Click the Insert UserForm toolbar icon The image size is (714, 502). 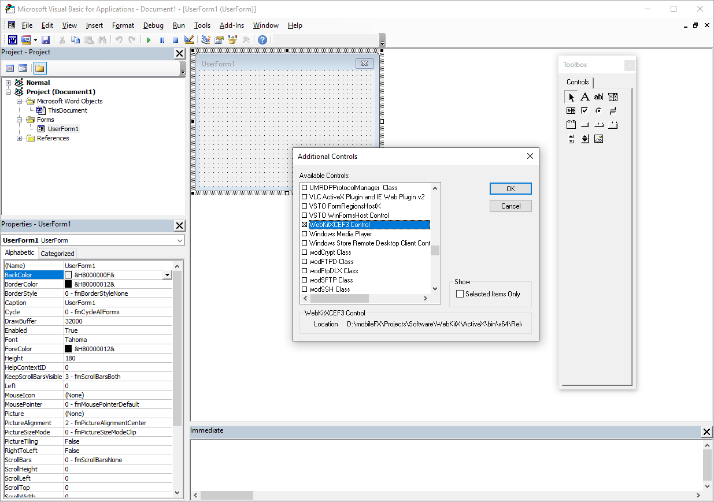tap(26, 40)
